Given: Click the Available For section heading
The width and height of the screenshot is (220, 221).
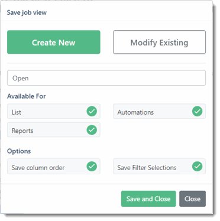Looking at the screenshot, I should pyautogui.click(x=27, y=96).
